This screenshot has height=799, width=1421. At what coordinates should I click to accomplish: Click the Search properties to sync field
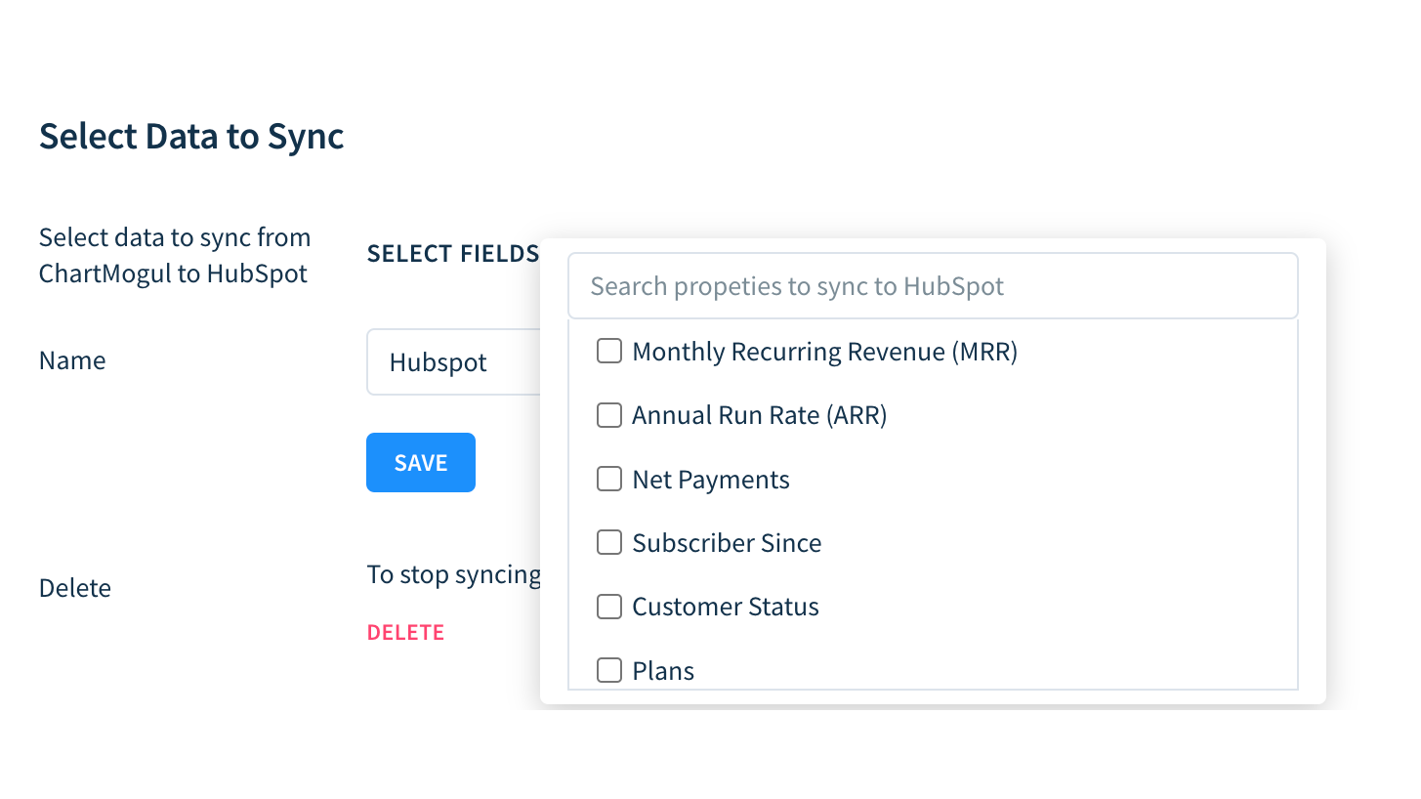(933, 286)
